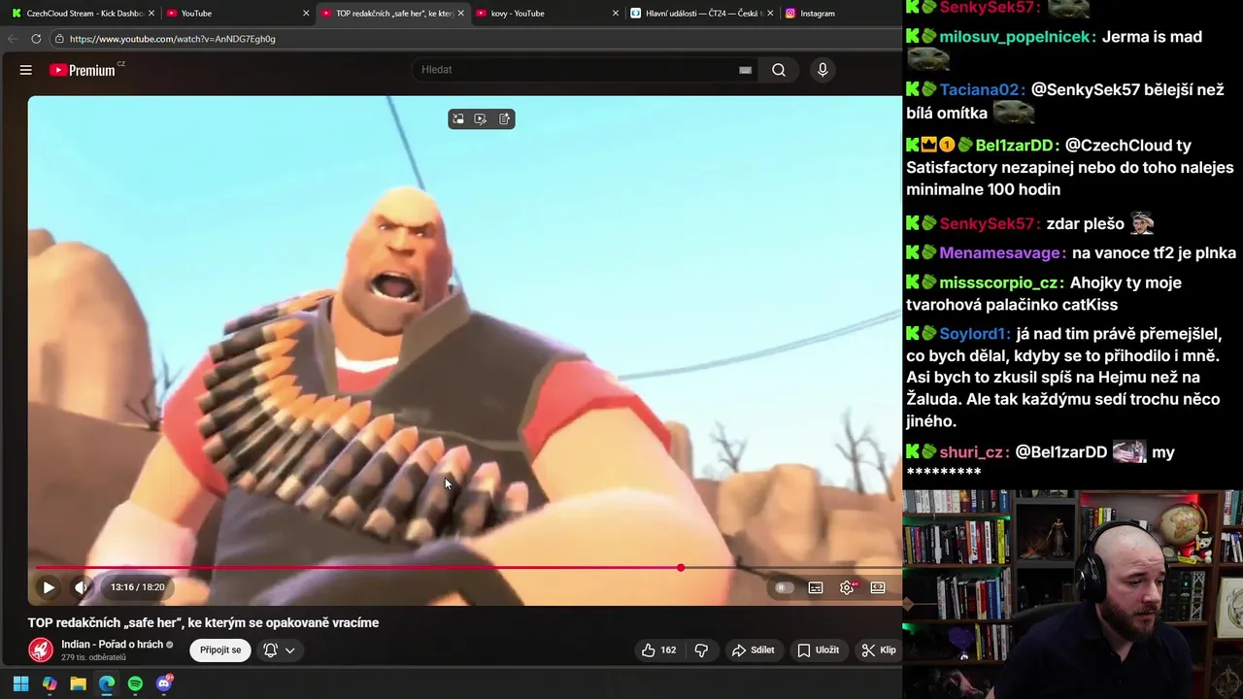Expand the notification bell dropdown
The width and height of the screenshot is (1243, 699).
point(279,650)
